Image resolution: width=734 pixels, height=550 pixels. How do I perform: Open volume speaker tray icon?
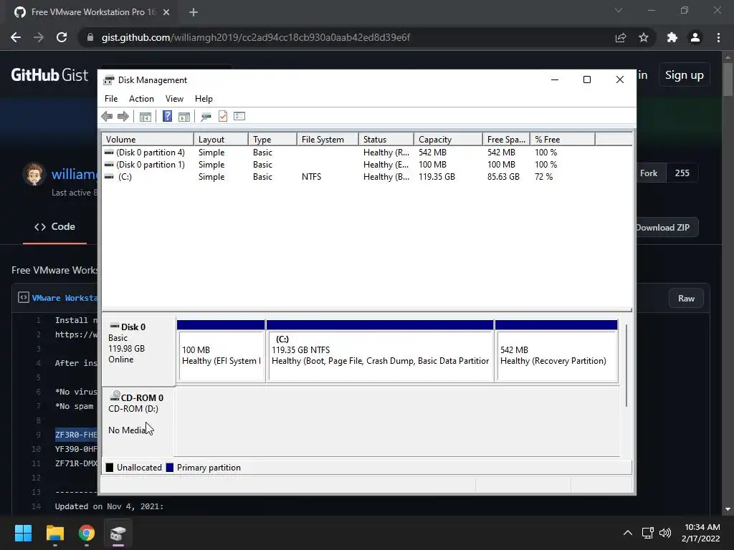(x=664, y=533)
